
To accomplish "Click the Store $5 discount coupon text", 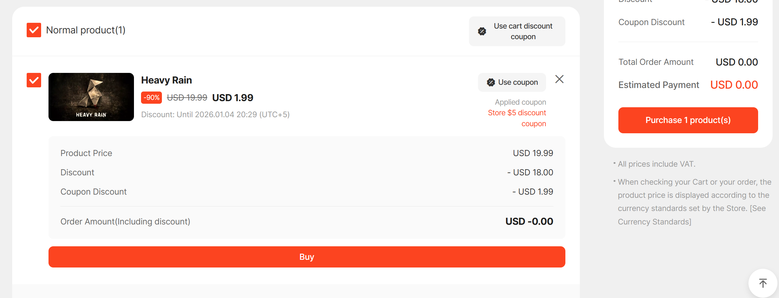I will [x=517, y=118].
